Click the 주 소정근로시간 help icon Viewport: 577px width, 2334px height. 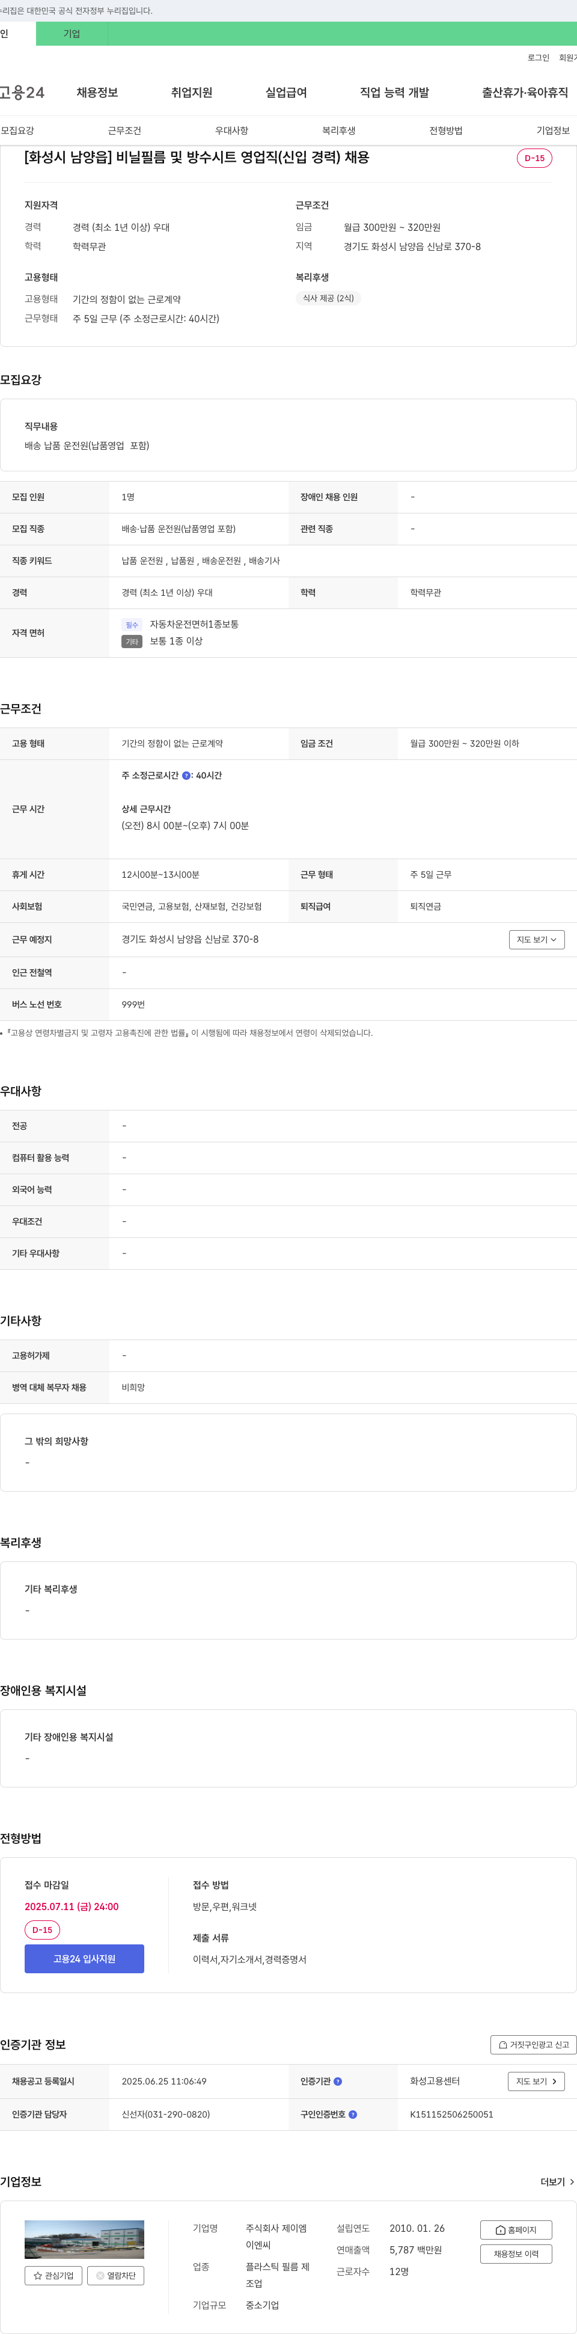pyautogui.click(x=186, y=776)
